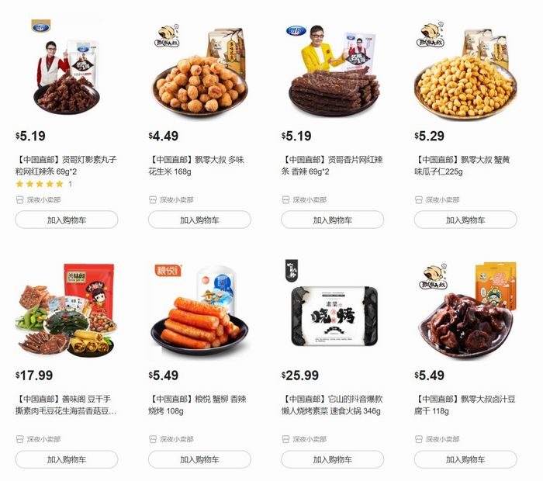Viewport: 543px width, 481px height.
Task: Add 蟹黄味瓜子仁225g to cart
Action: click(465, 220)
